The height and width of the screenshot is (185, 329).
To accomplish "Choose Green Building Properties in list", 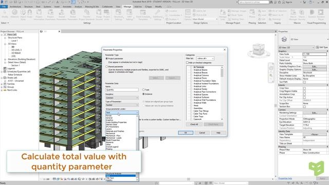I will pos(116,122).
